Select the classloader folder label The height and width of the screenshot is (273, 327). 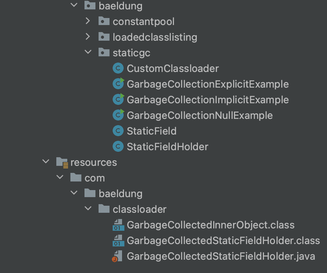click(x=140, y=209)
